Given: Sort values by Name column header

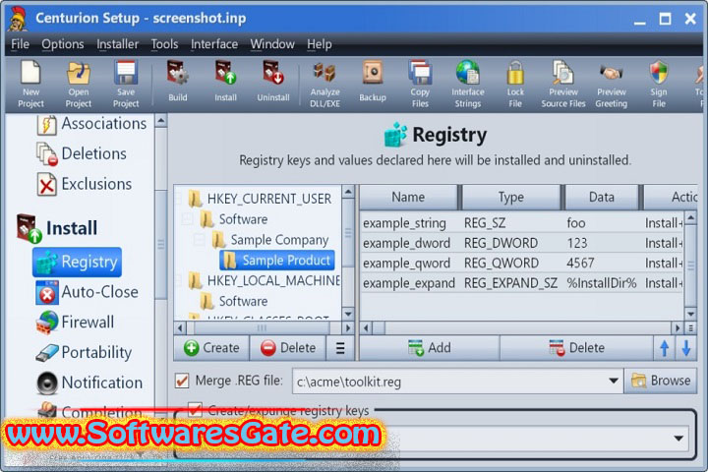Looking at the screenshot, I should pyautogui.click(x=408, y=198).
